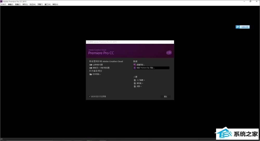Click the 退出 exit button

pos(165,96)
